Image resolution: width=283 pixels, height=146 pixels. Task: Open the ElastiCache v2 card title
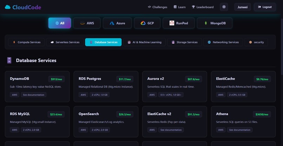point(159,114)
